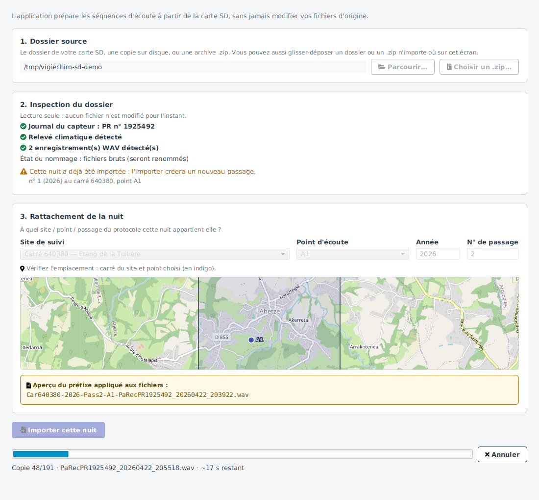The width and height of the screenshot is (539, 500).
Task: Open the Point d'écoute dropdown
Action: coord(353,254)
